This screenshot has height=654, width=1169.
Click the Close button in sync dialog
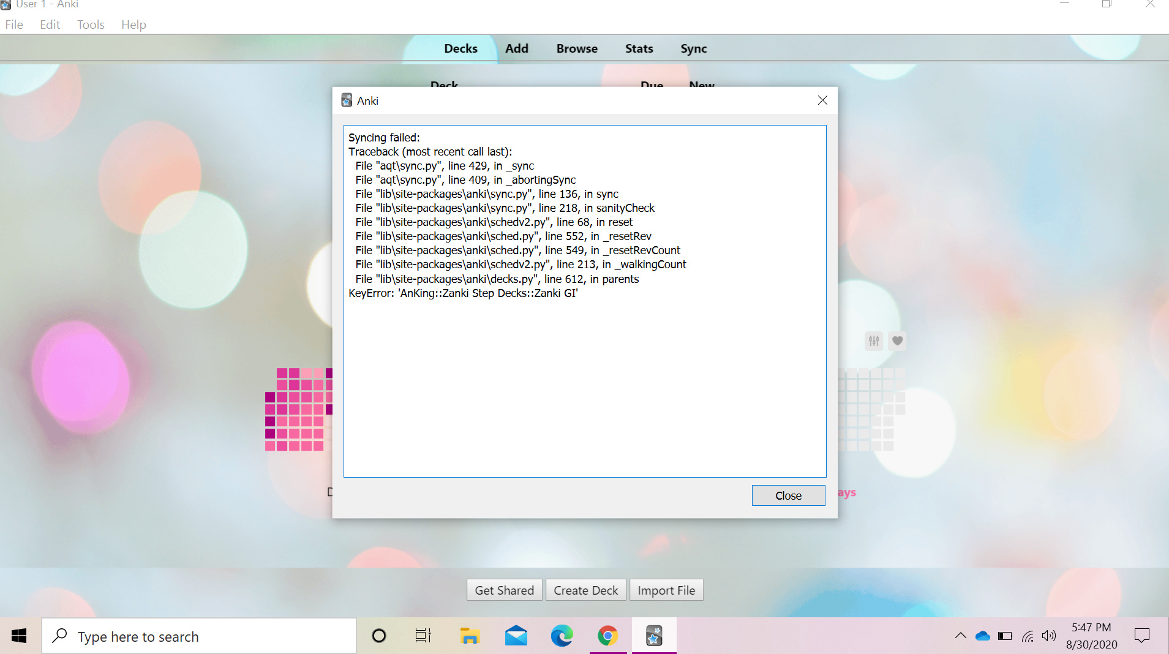click(x=788, y=495)
